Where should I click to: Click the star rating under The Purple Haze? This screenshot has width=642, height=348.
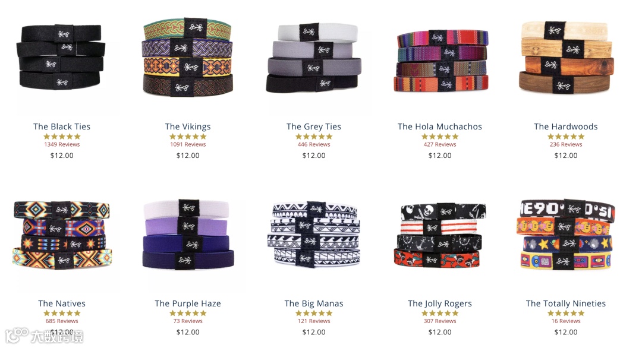pos(188,313)
